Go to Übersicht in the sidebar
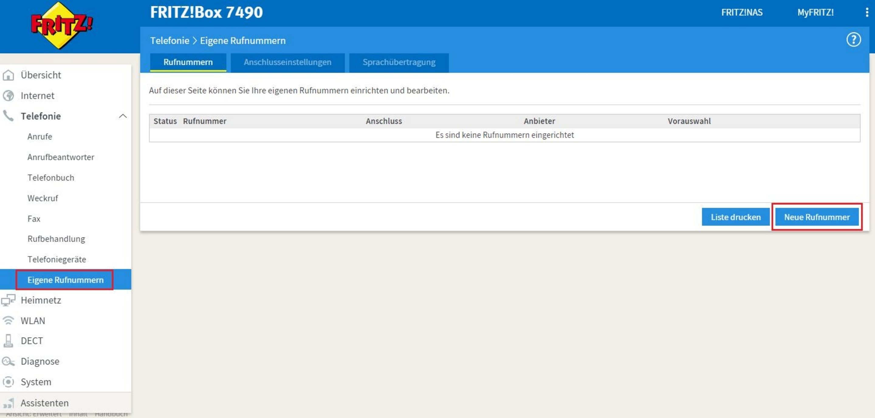 pyautogui.click(x=41, y=75)
